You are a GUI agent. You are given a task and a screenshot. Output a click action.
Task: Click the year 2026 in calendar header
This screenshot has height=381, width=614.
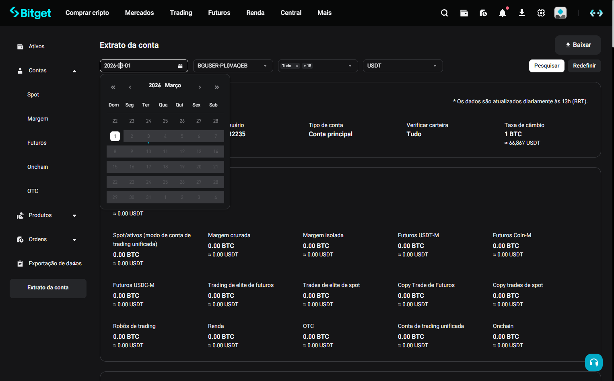(x=155, y=86)
